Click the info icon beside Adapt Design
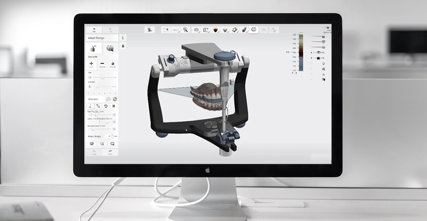 click(123, 38)
